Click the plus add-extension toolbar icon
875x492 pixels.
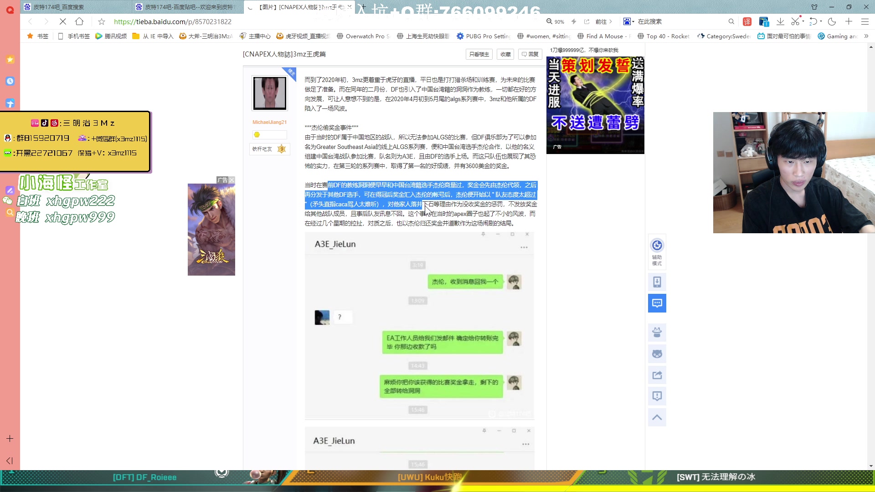(x=849, y=21)
